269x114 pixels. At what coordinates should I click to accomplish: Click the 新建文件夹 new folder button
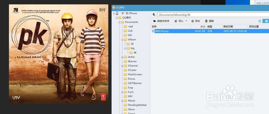(x=161, y=21)
